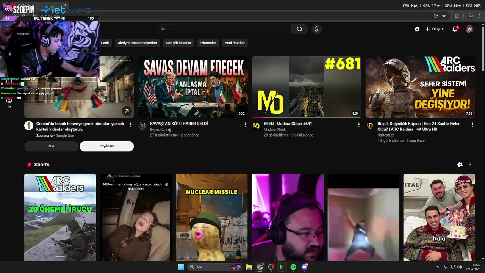This screenshot has height=273, width=485.
Task: Open UpDestLee channel avatar
Action: (x=370, y=126)
